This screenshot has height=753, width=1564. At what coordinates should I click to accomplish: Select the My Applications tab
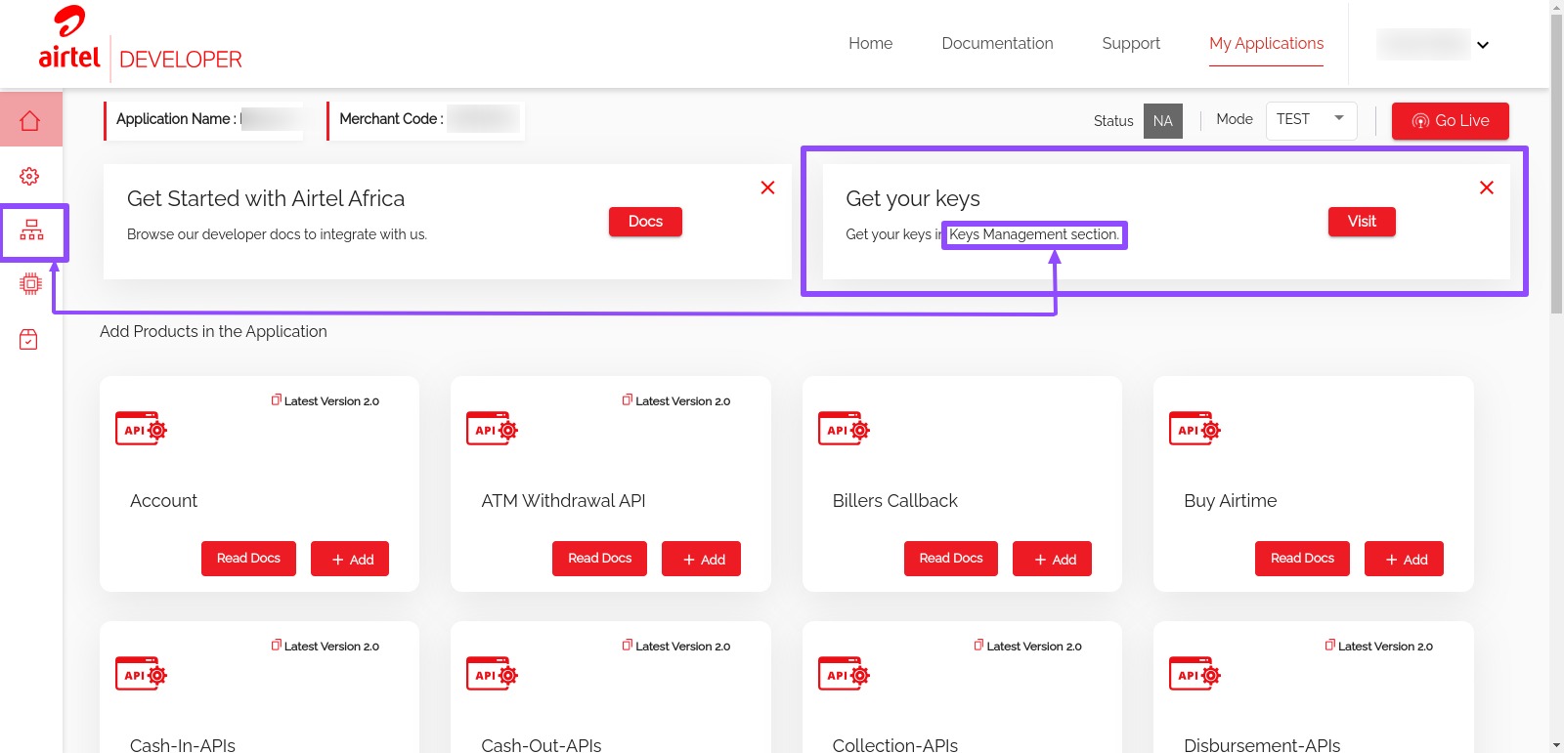point(1266,43)
